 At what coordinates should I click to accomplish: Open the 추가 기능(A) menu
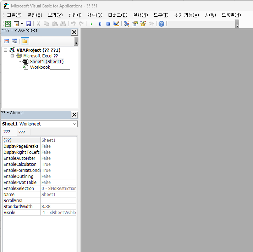(x=187, y=15)
